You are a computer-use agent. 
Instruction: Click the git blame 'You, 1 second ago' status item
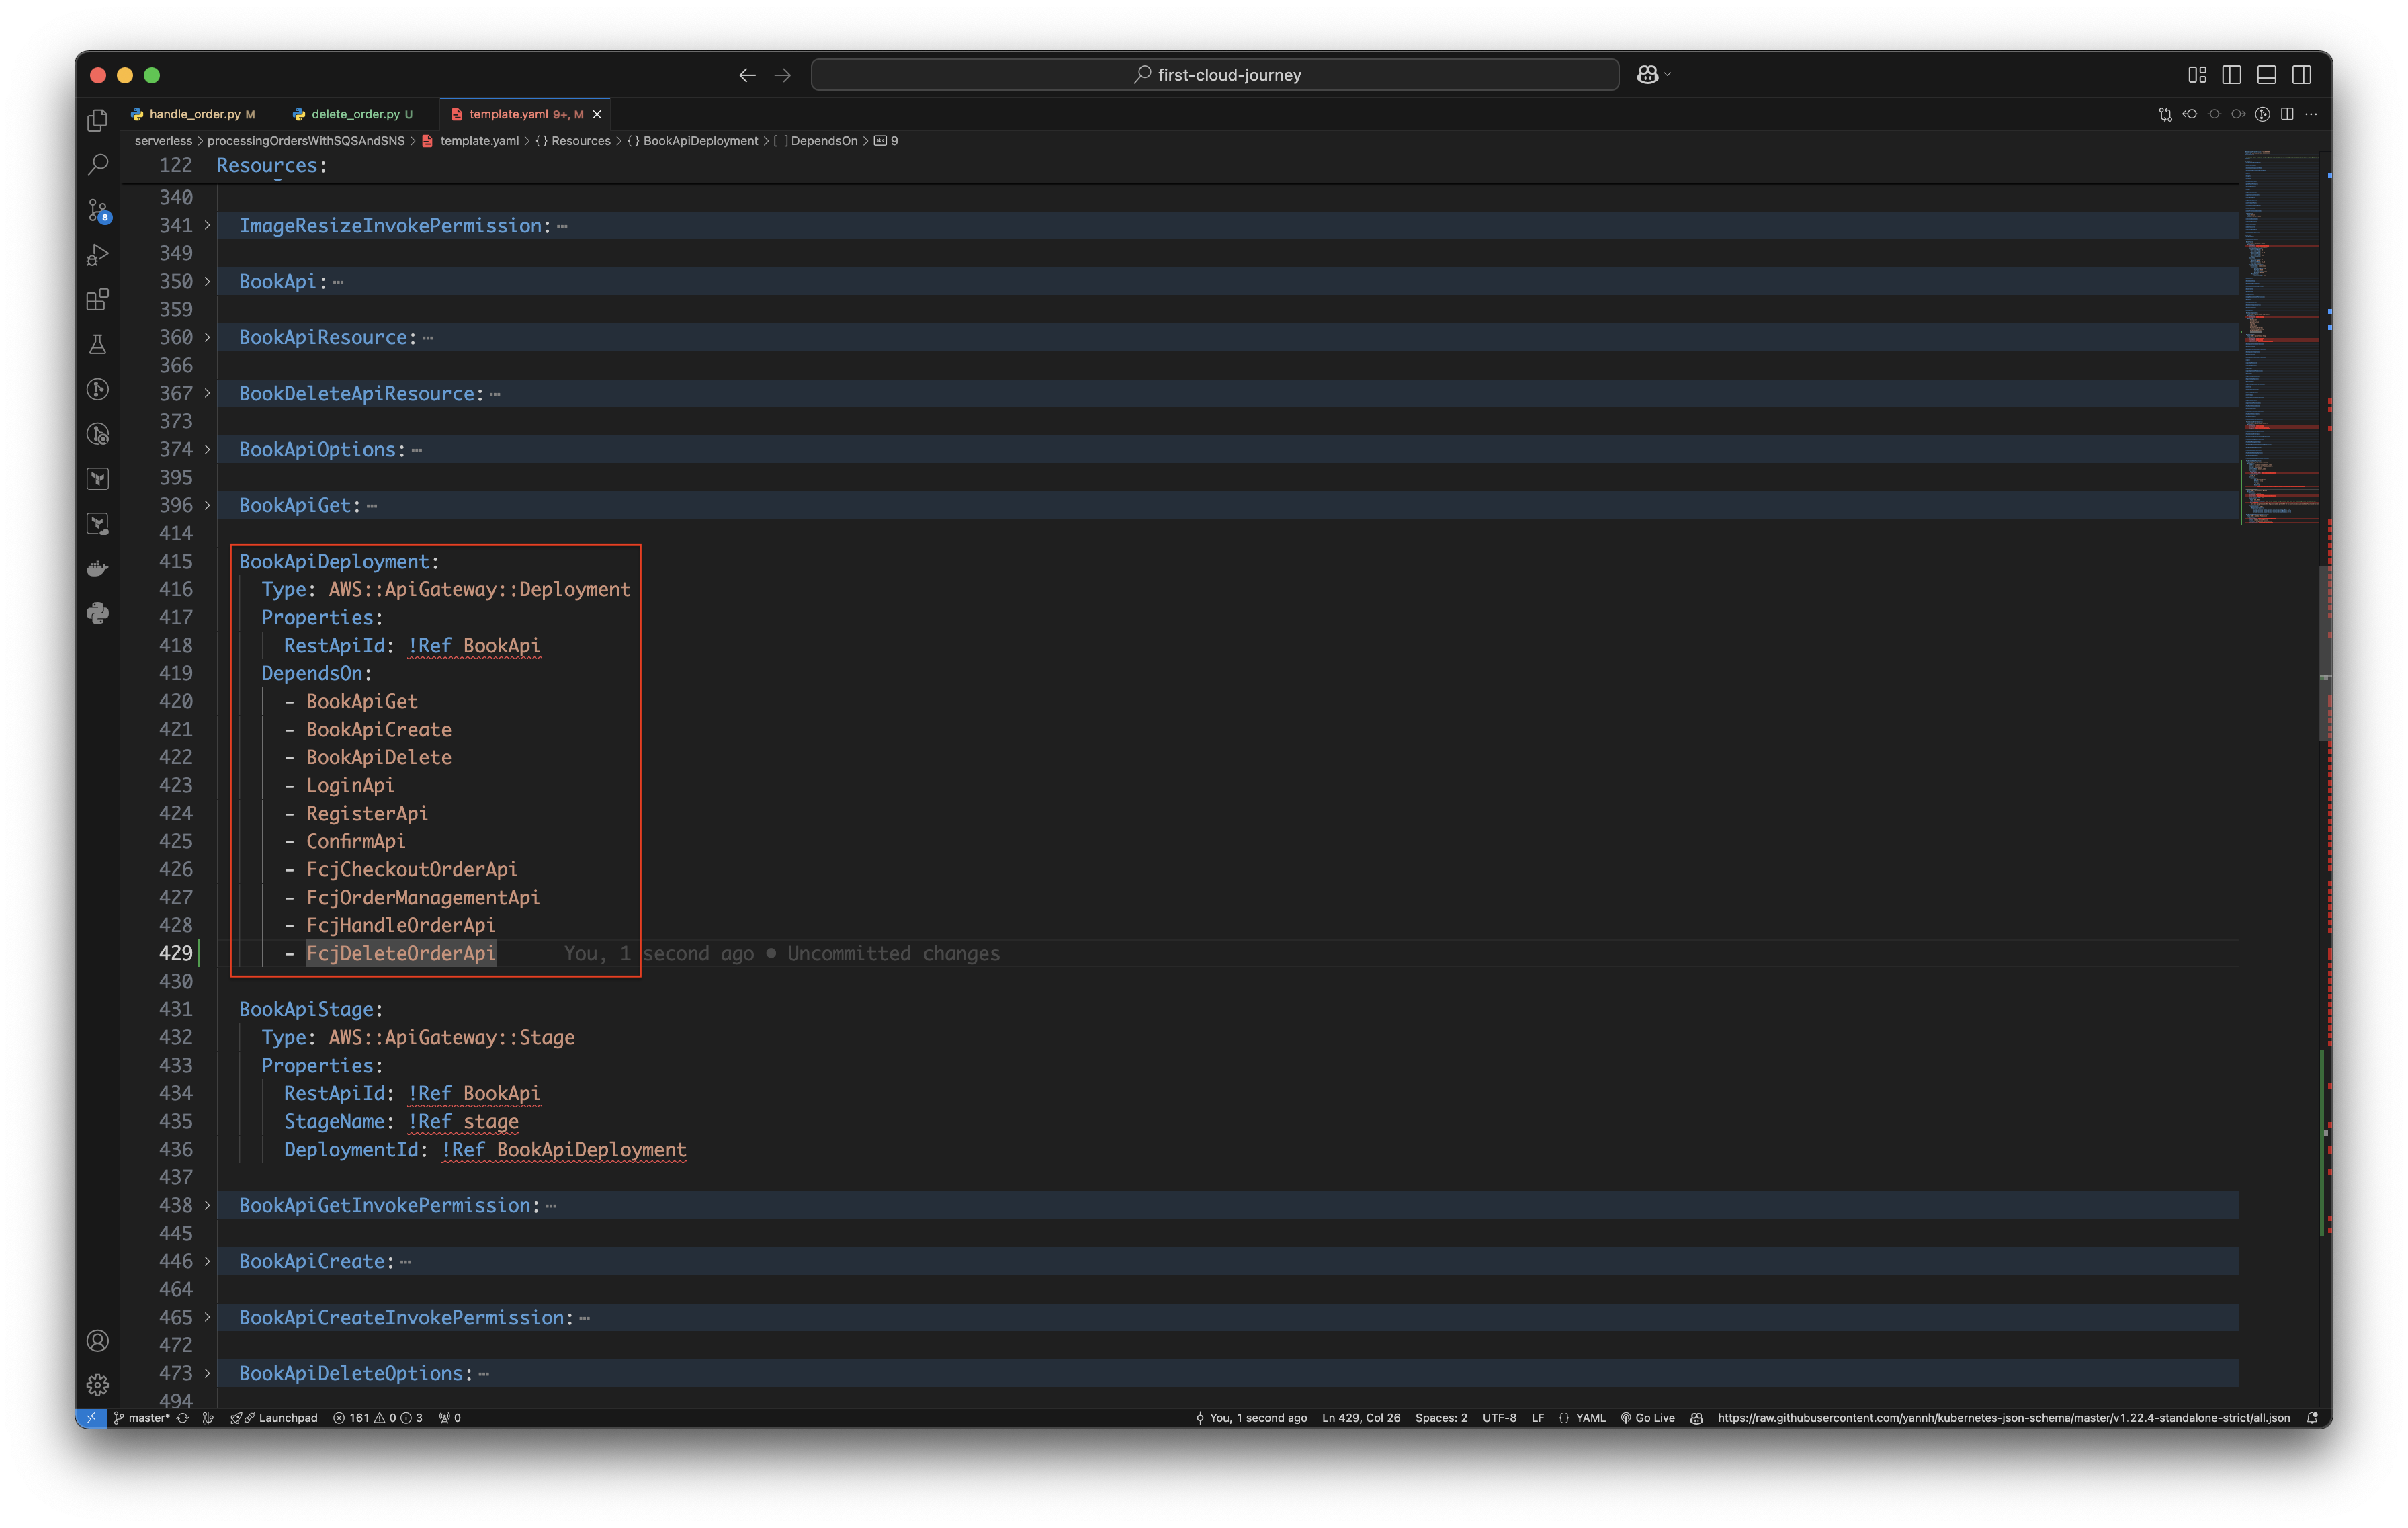coord(1252,1418)
